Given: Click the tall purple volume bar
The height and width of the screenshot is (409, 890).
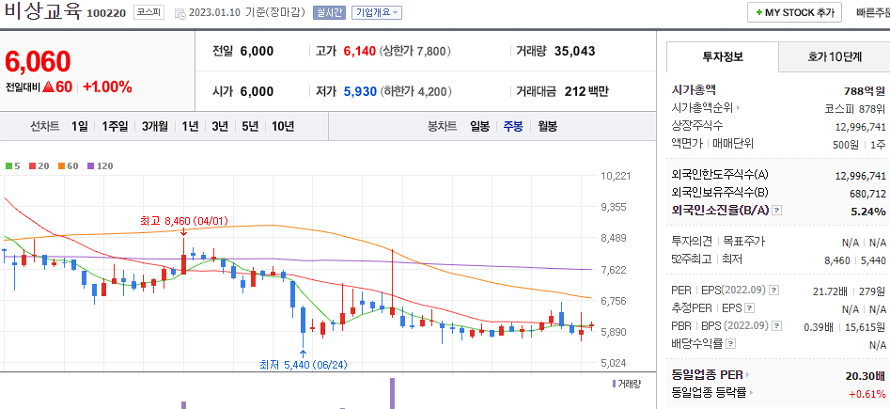Looking at the screenshot, I should point(392,393).
